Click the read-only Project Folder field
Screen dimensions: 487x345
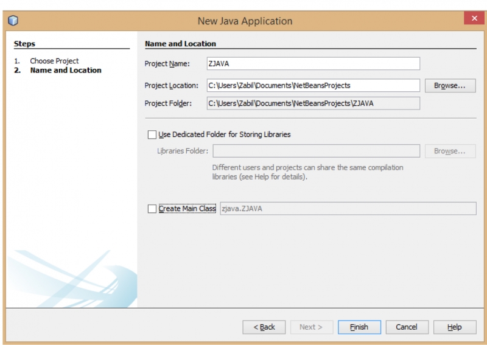(313, 103)
